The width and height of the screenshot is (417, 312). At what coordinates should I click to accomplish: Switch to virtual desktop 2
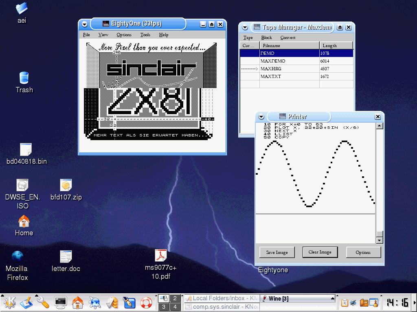175,299
